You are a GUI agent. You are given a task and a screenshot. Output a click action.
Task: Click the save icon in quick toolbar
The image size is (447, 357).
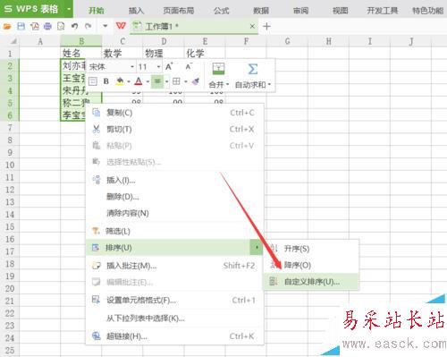[x=21, y=26]
